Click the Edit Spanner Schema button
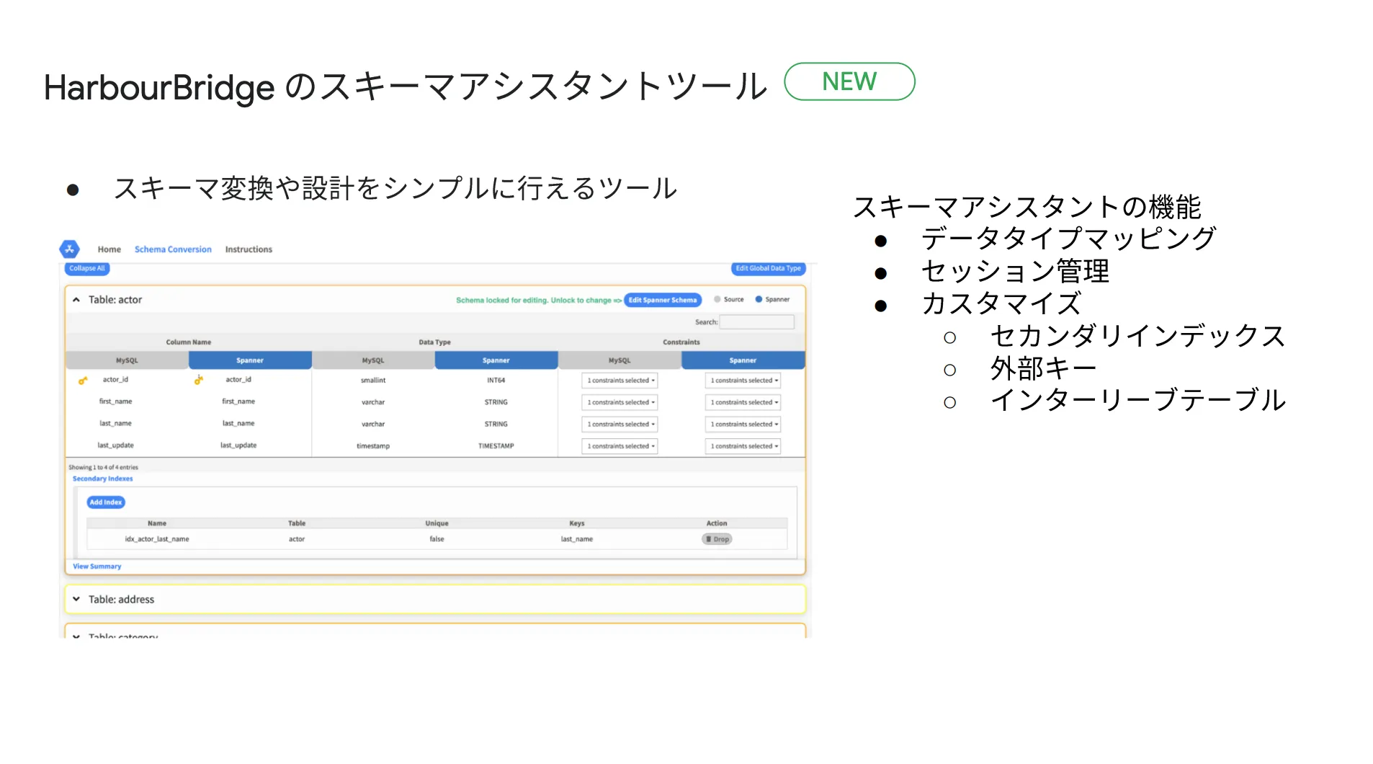The width and height of the screenshot is (1373, 764). (662, 300)
